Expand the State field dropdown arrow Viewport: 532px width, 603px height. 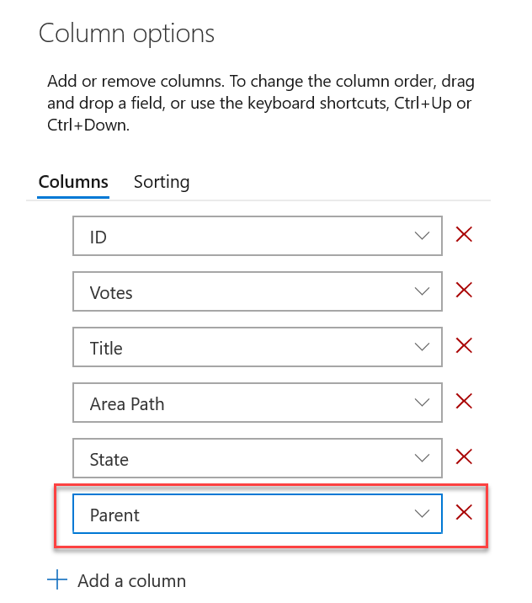pos(423,459)
